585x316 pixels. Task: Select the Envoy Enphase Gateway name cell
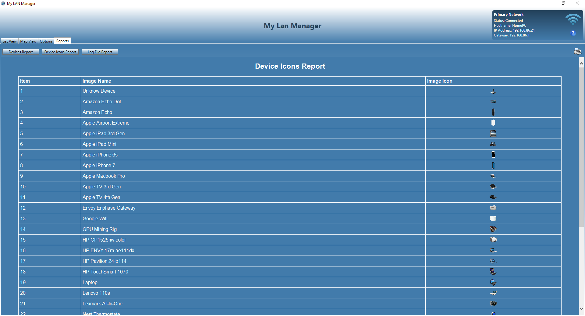click(253, 208)
